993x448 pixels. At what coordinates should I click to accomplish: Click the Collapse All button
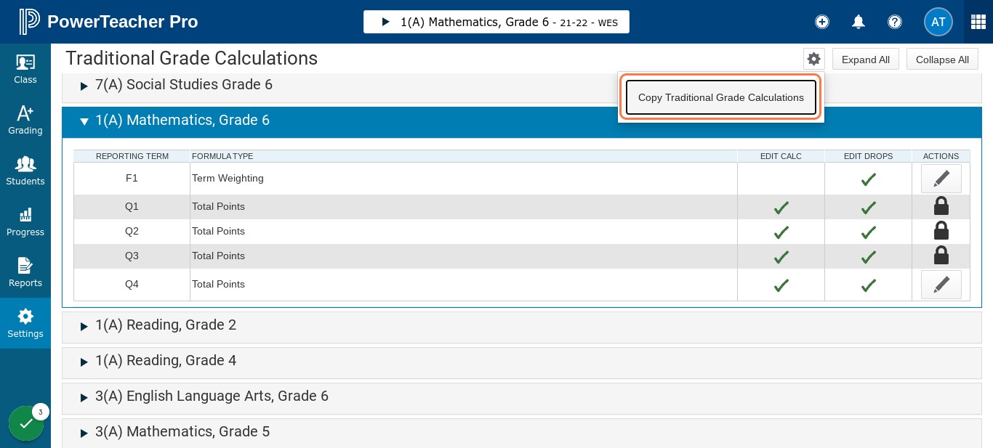[x=942, y=60]
